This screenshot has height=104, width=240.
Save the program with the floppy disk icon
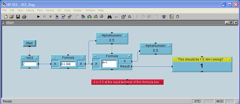[x=18, y=17]
